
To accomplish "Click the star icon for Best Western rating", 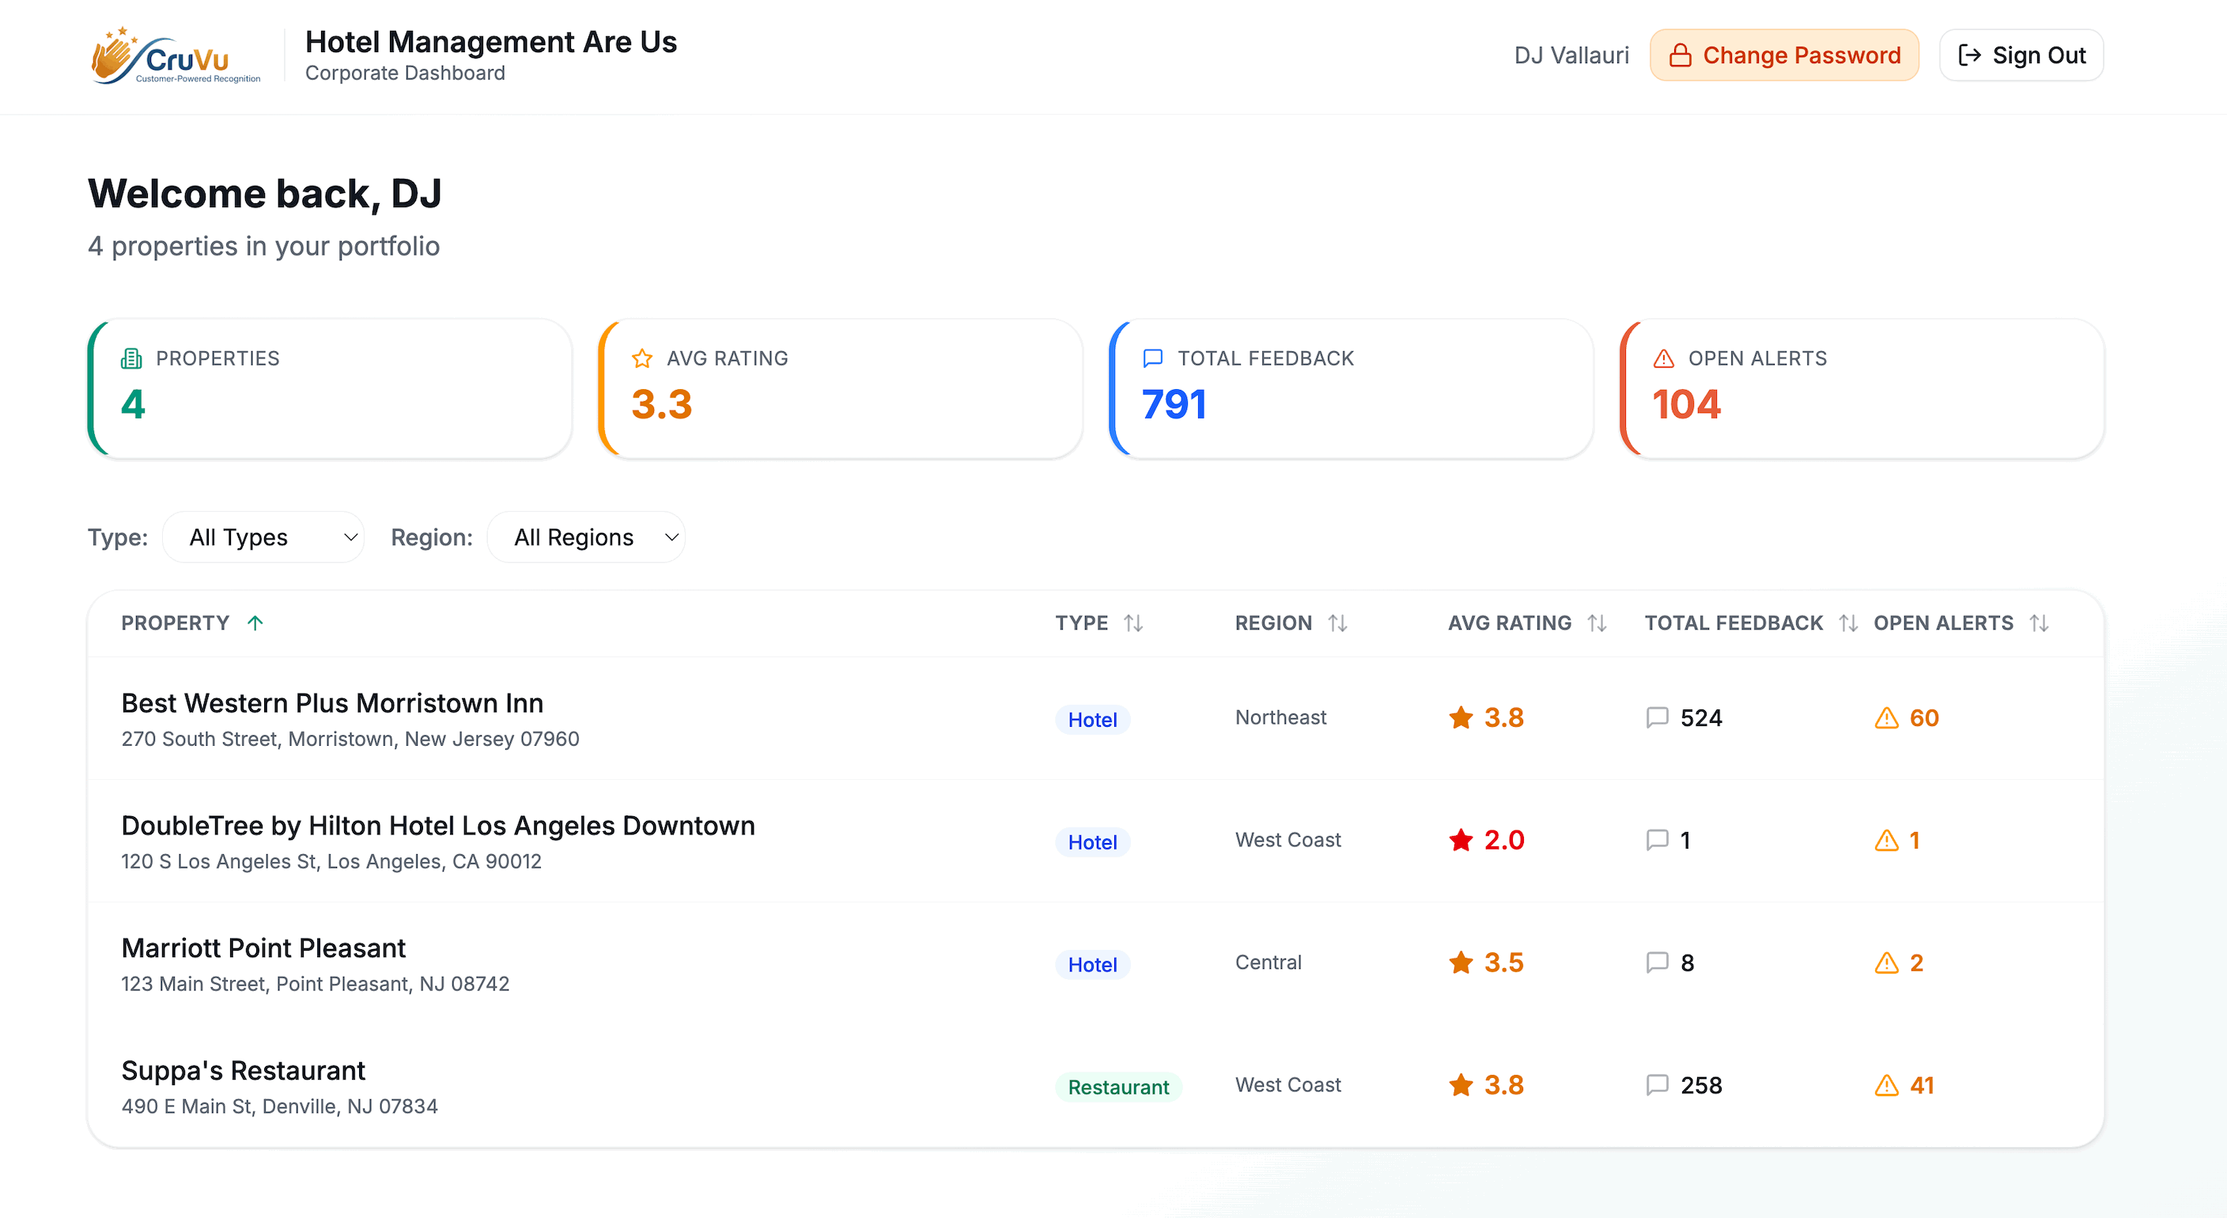I will coord(1461,717).
